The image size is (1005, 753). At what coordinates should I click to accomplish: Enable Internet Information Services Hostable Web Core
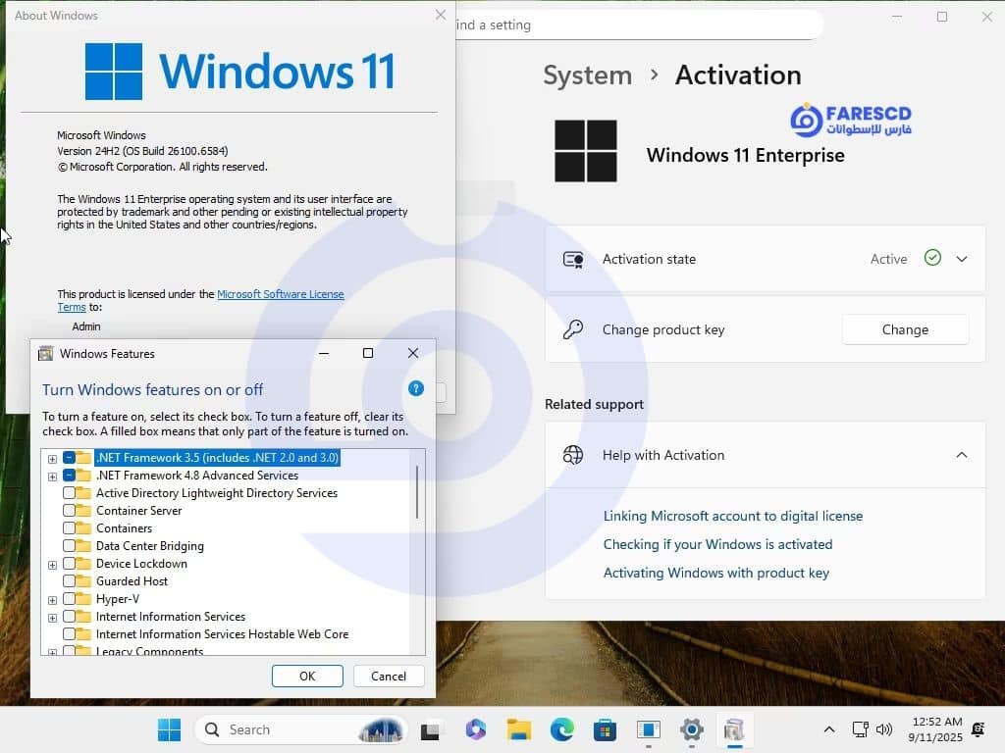70,634
